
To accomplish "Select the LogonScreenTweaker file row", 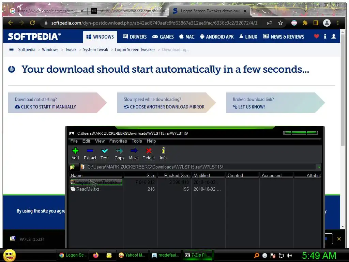I will coord(96,182).
